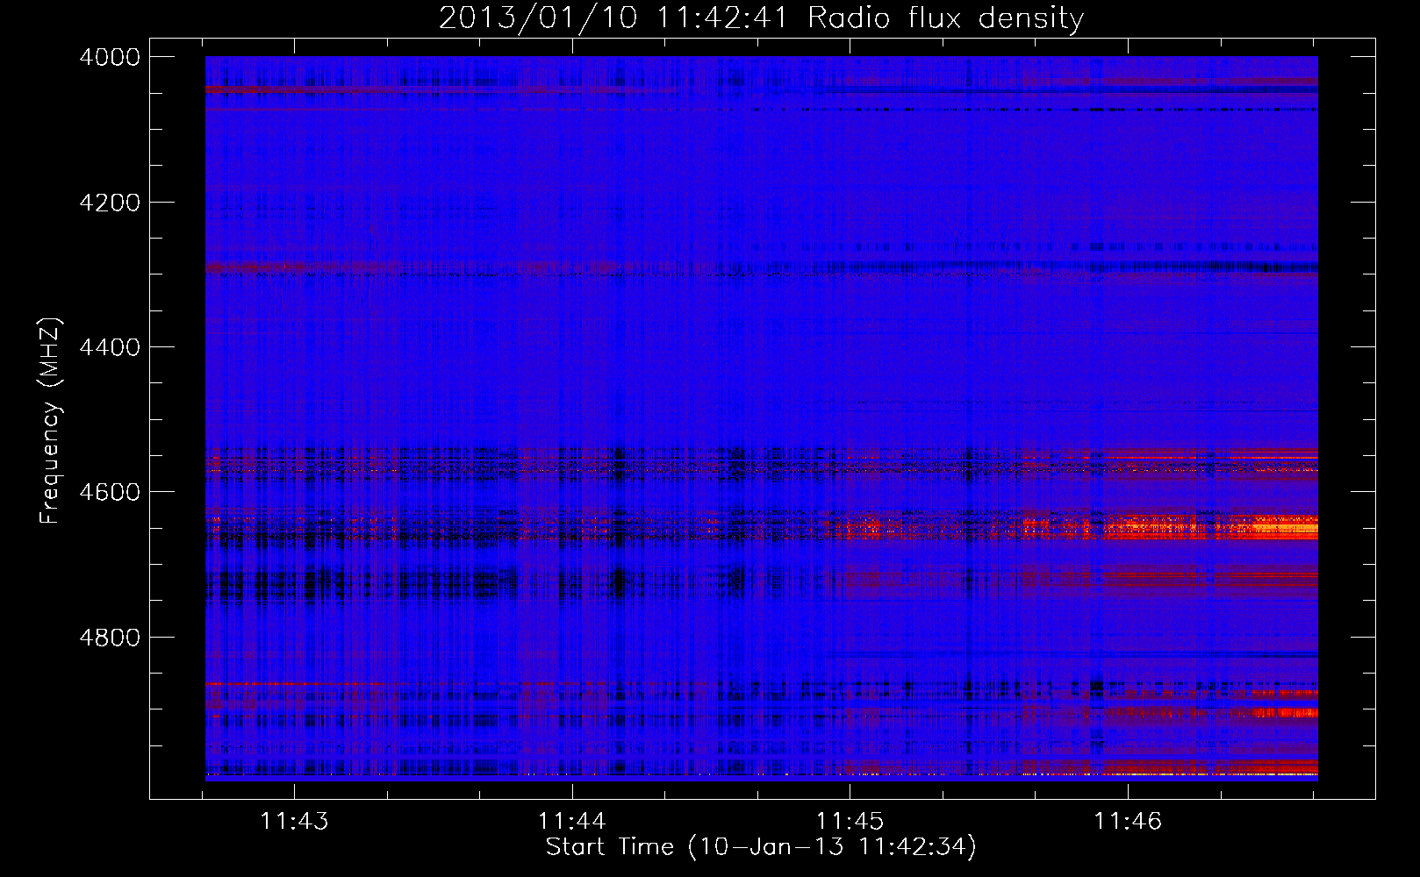Image resolution: width=1420 pixels, height=877 pixels.
Task: Click the plot title "2013/01/10 11:42:41 Radio flux density"
Action: click(761, 18)
